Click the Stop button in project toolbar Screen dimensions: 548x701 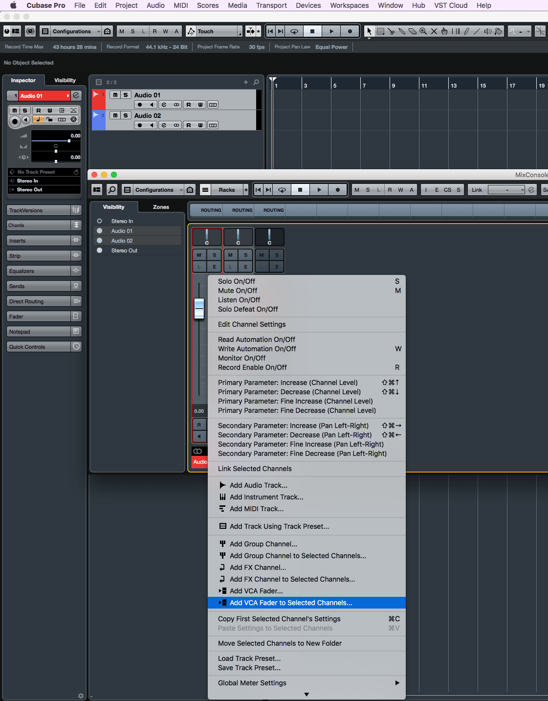312,31
